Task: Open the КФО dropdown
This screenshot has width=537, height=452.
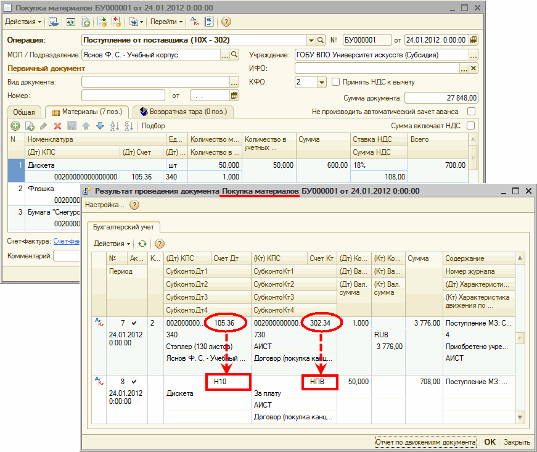Action: coord(321,82)
